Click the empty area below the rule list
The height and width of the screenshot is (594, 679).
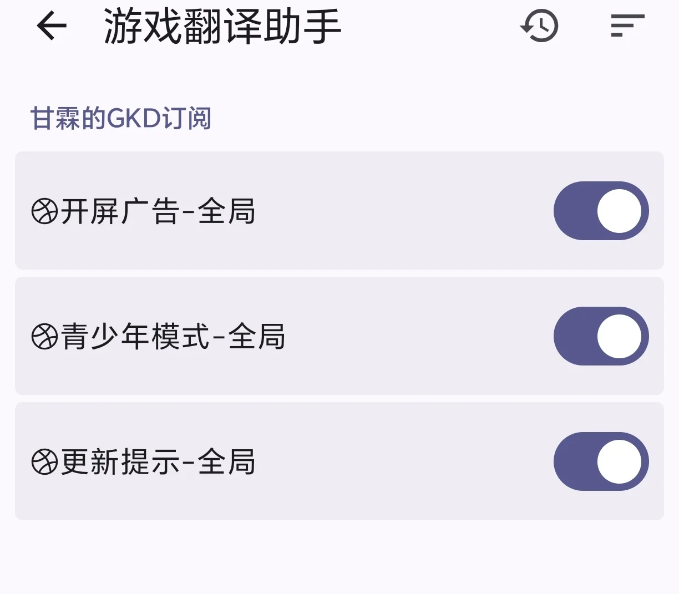(x=339, y=557)
